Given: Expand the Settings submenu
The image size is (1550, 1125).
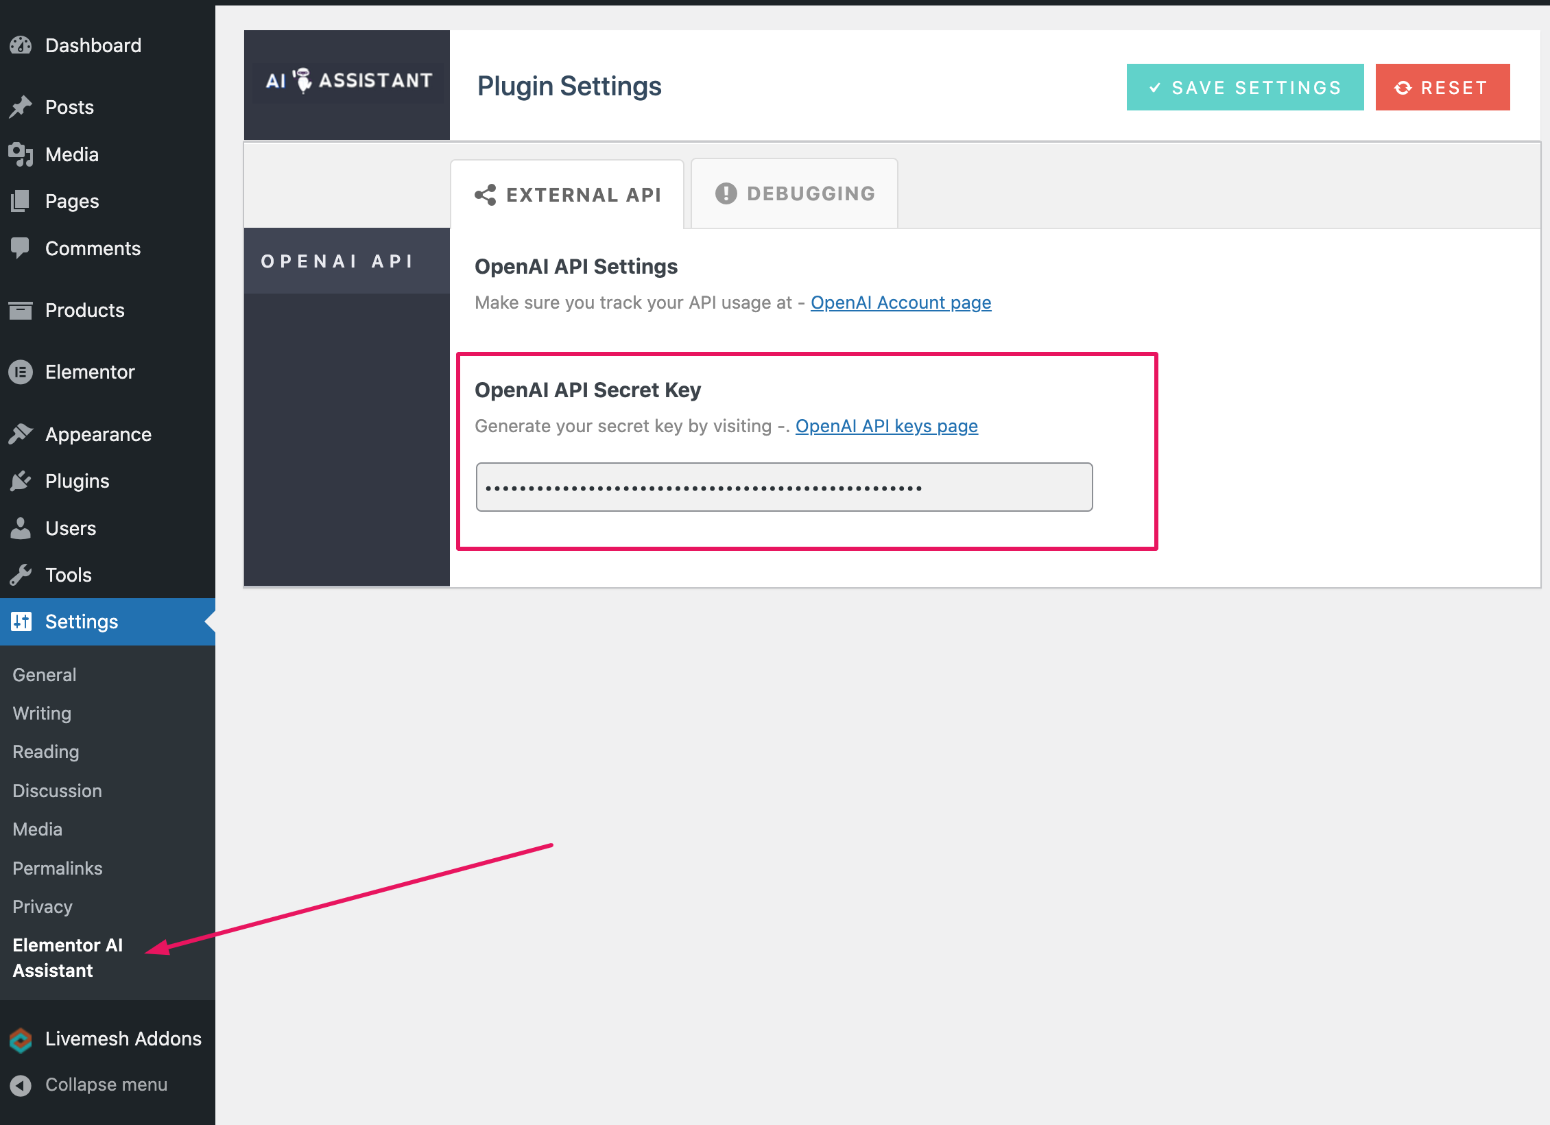Looking at the screenshot, I should 81,621.
